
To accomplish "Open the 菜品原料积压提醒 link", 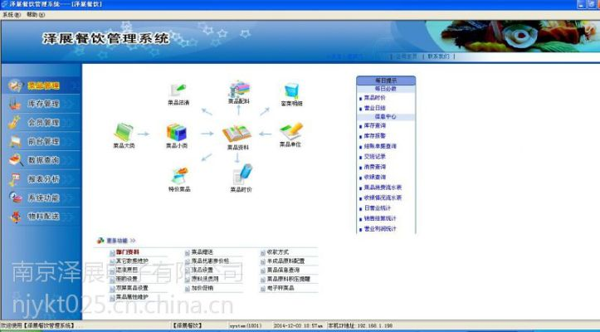I will [x=288, y=279].
